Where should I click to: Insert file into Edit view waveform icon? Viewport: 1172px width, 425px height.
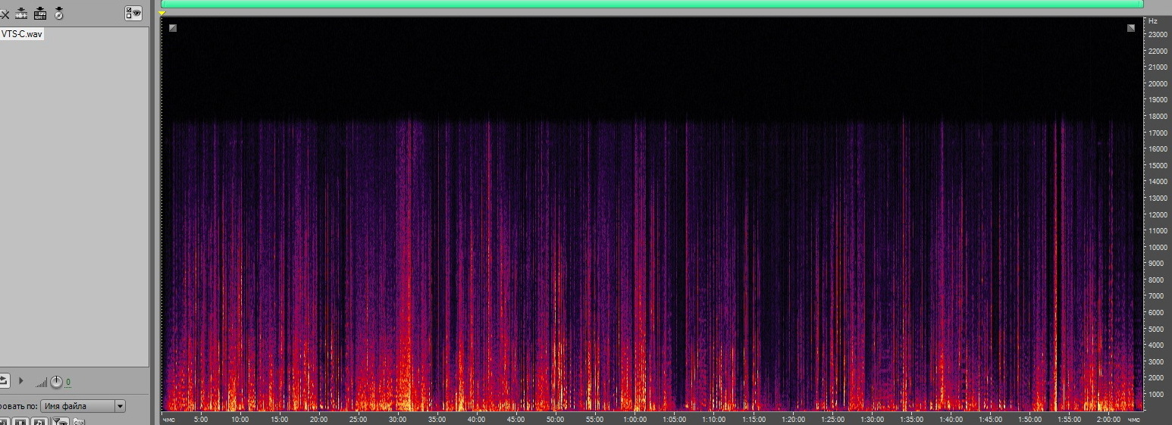point(22,14)
